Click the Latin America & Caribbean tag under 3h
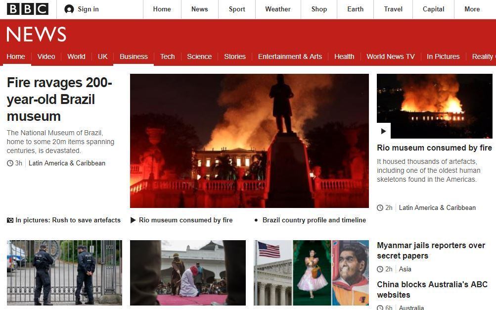Screen dimensions: 496x310 click(x=67, y=163)
